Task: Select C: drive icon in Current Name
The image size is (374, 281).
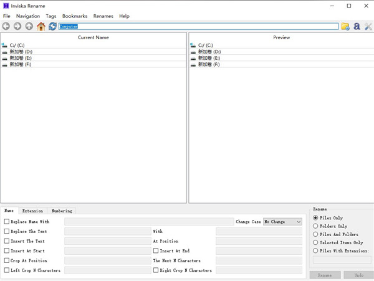Action: [4, 45]
